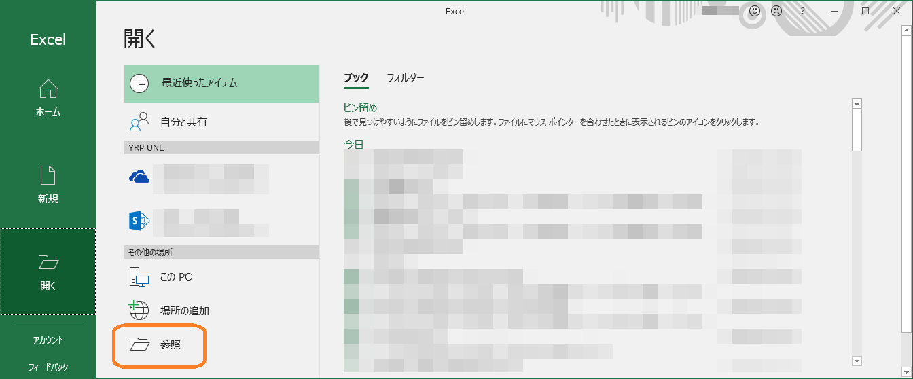Click the 参照 browse folder icon
The image size is (913, 379).
click(x=139, y=345)
